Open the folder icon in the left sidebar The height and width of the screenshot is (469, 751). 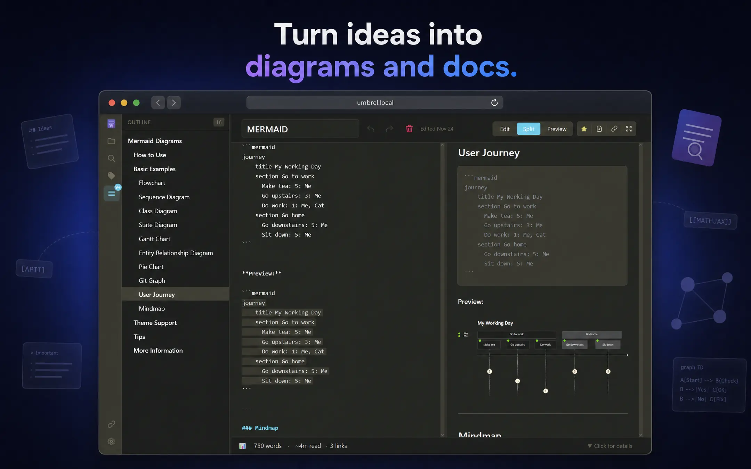pos(111,141)
